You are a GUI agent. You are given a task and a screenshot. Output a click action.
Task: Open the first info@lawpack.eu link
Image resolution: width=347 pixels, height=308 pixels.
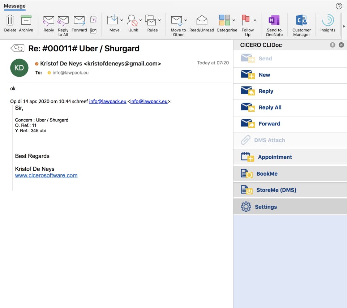click(x=108, y=101)
